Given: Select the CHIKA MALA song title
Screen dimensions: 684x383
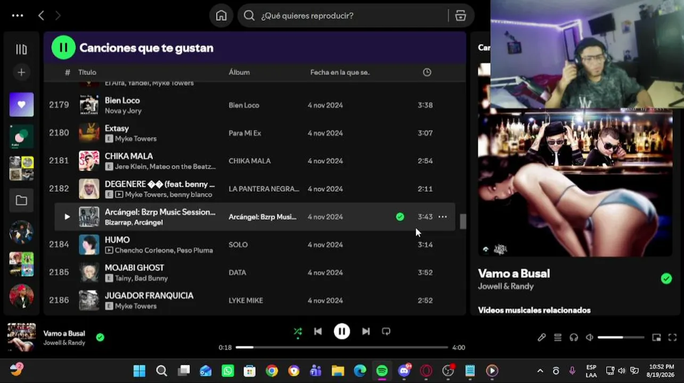Looking at the screenshot, I should [x=129, y=156].
